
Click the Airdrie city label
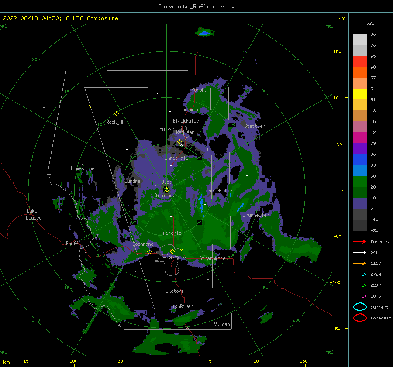[x=172, y=233]
